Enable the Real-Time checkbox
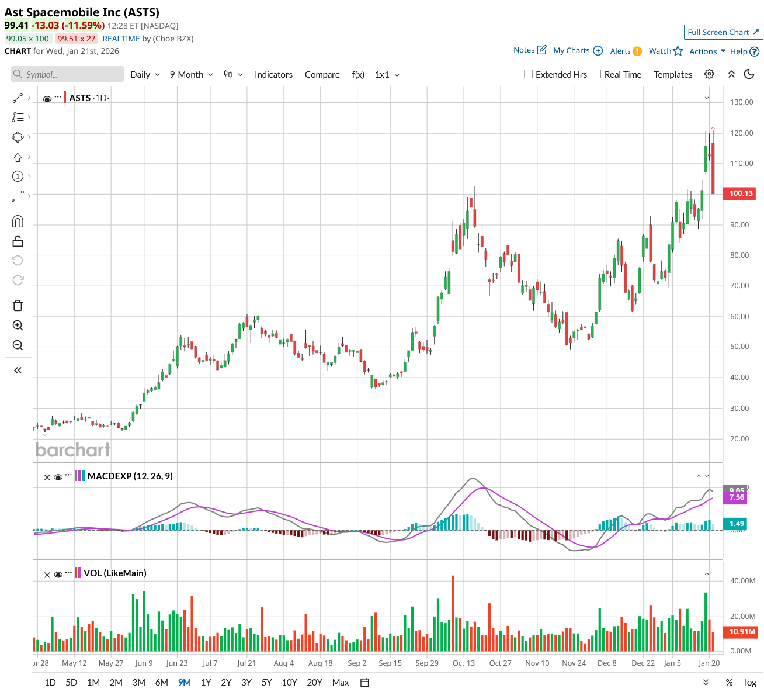The image size is (764, 692). pyautogui.click(x=597, y=74)
